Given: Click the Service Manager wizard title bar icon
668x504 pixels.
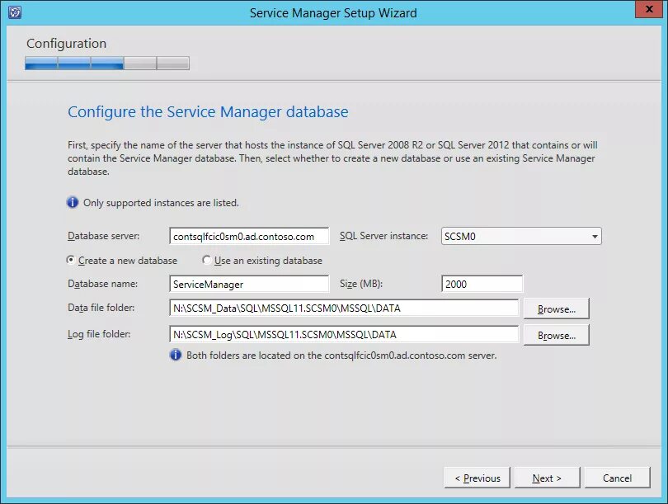Looking at the screenshot, I should [x=13, y=12].
